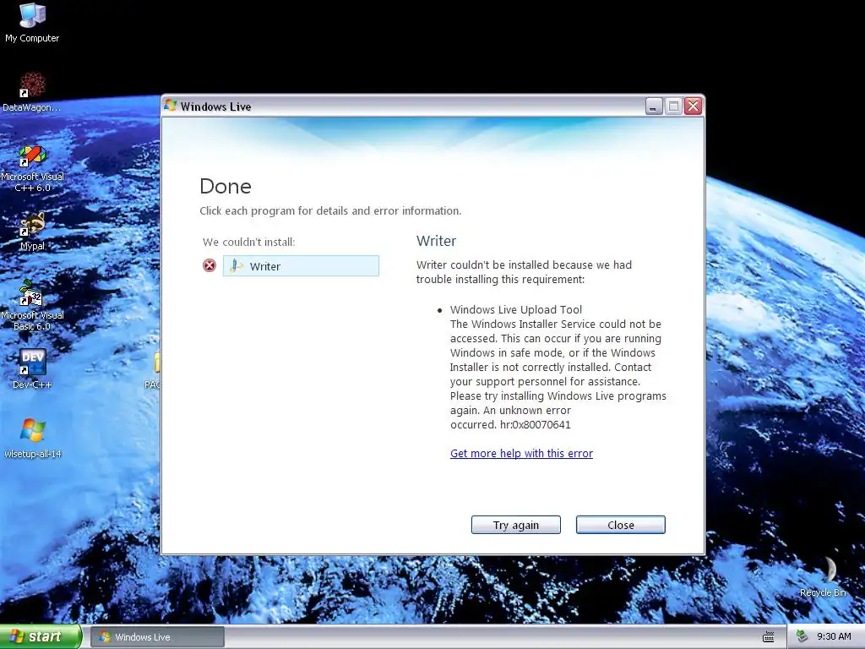This screenshot has height=649, width=865.
Task: Click the We couldn't install label
Action: click(249, 242)
